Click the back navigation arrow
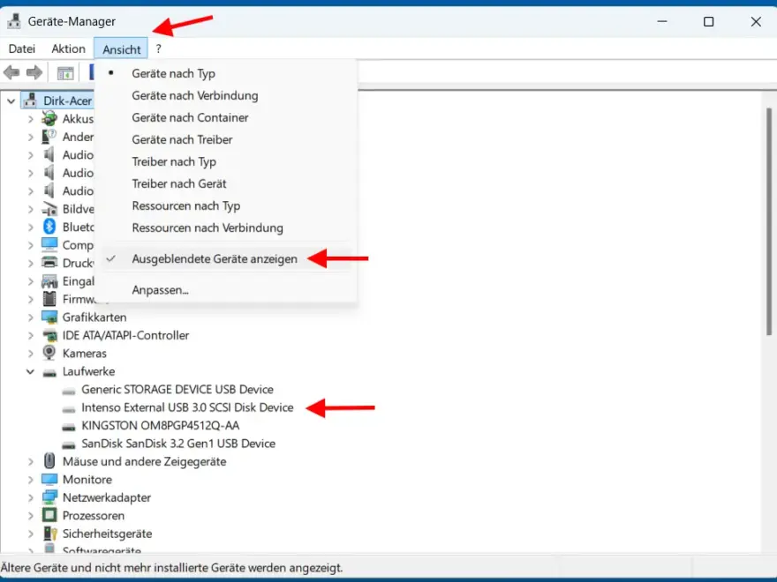777x582 pixels. click(x=11, y=71)
